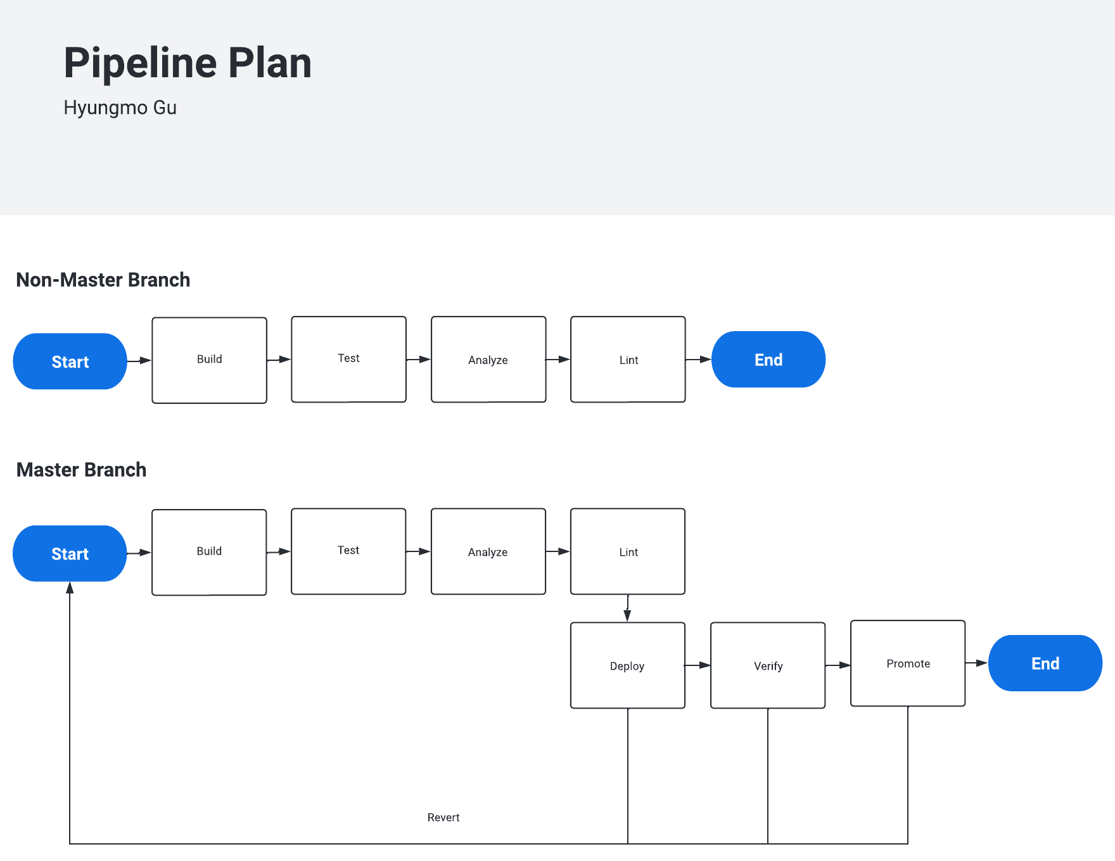Click the Analyze box in Non-Master Branch
The width and height of the screenshot is (1115, 861).
coord(488,360)
